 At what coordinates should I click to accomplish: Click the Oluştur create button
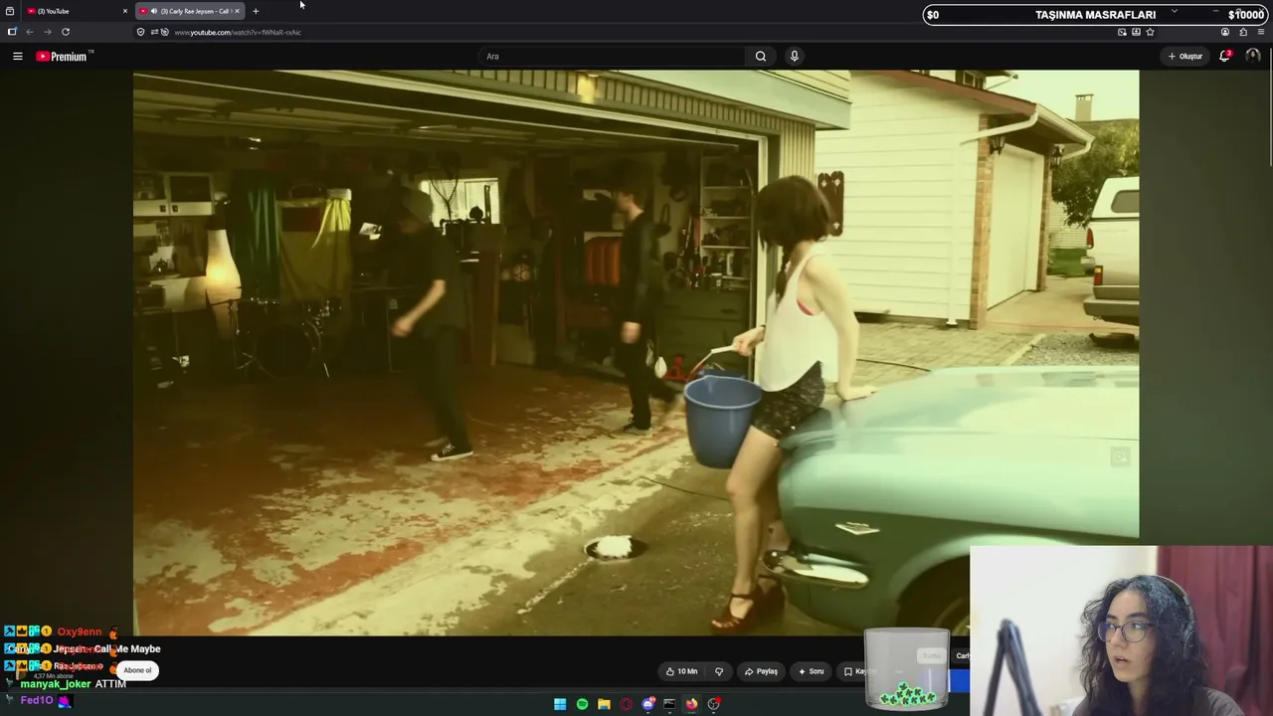[x=1185, y=57]
